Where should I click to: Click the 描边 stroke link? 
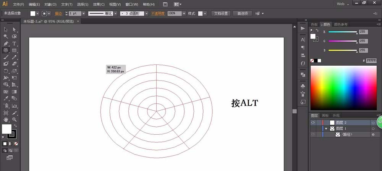[58, 13]
